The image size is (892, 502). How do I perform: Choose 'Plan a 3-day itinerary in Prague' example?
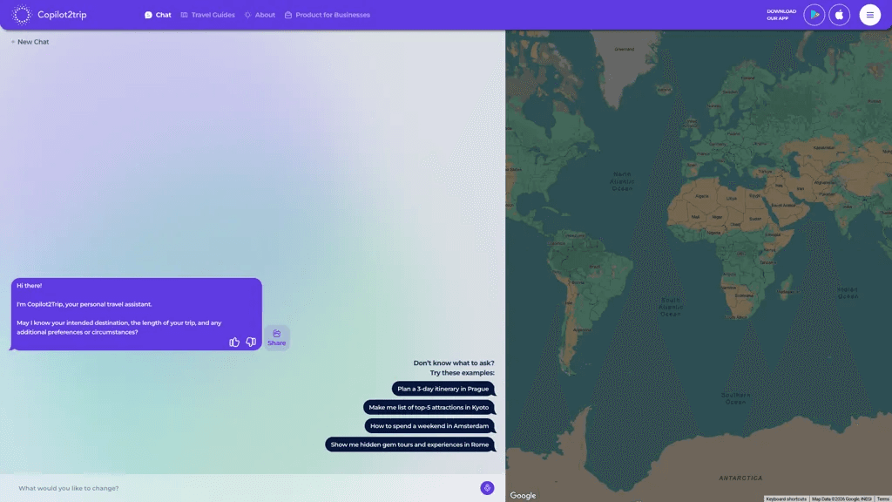coord(443,389)
